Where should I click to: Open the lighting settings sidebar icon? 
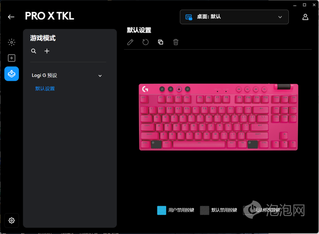point(12,42)
